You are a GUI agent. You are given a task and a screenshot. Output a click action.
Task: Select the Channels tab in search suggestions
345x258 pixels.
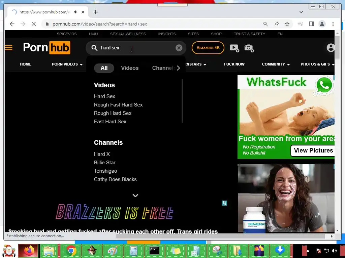[x=163, y=68]
